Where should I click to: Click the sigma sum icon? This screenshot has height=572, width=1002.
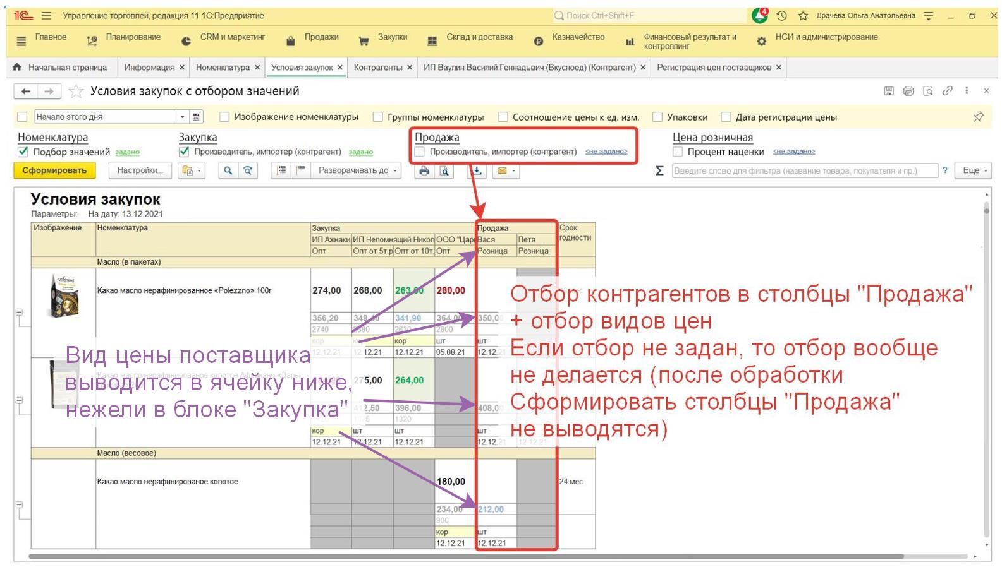coord(659,170)
